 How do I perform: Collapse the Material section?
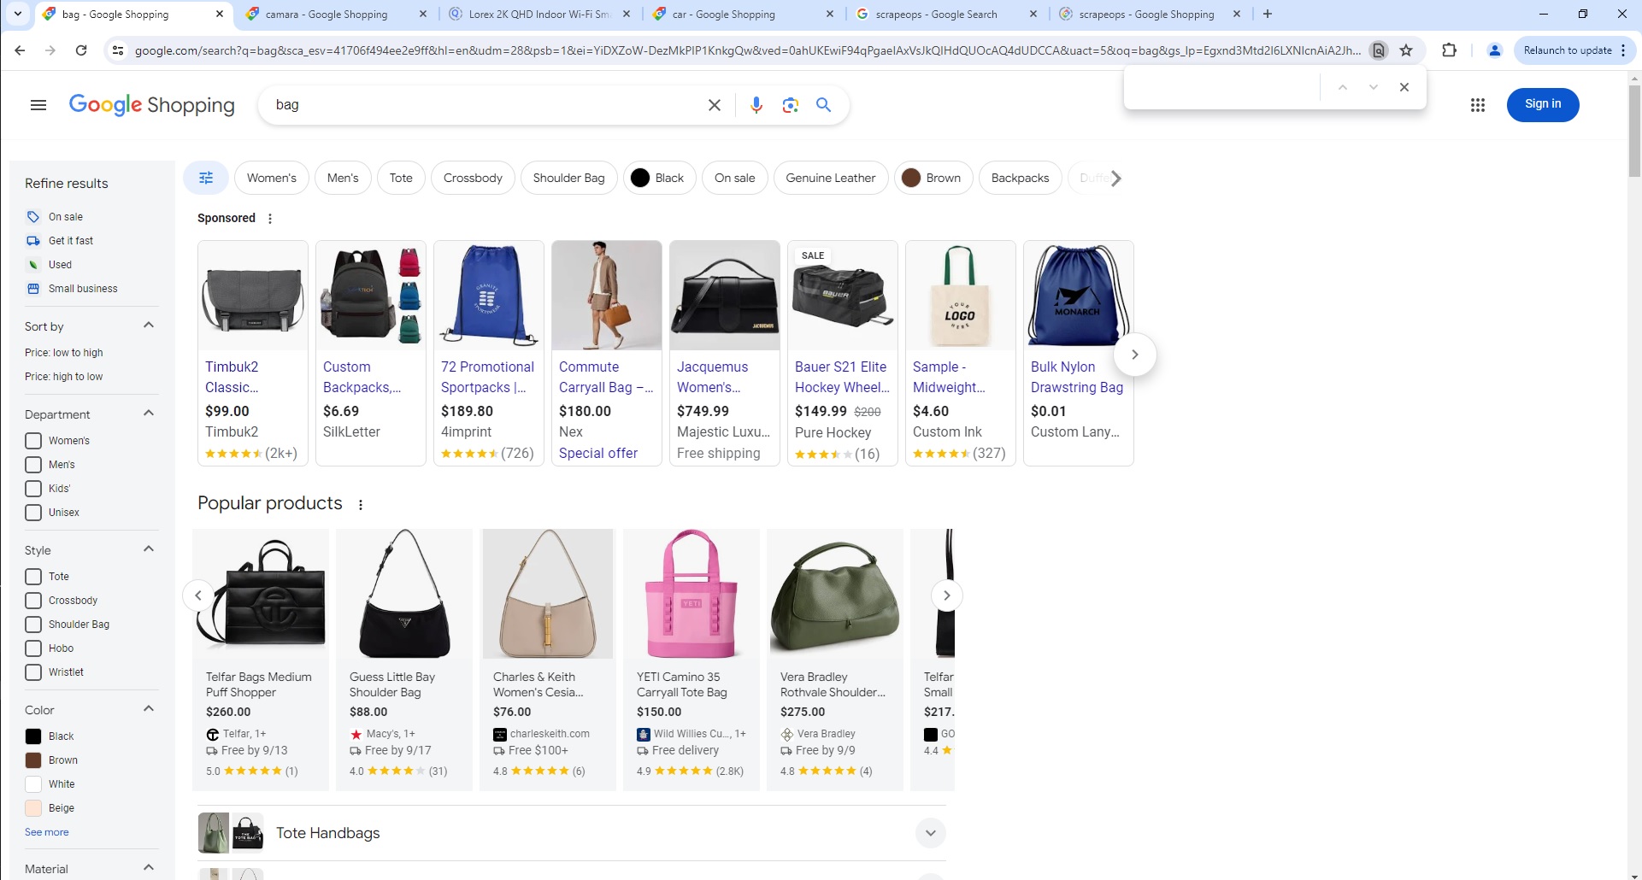(x=148, y=866)
